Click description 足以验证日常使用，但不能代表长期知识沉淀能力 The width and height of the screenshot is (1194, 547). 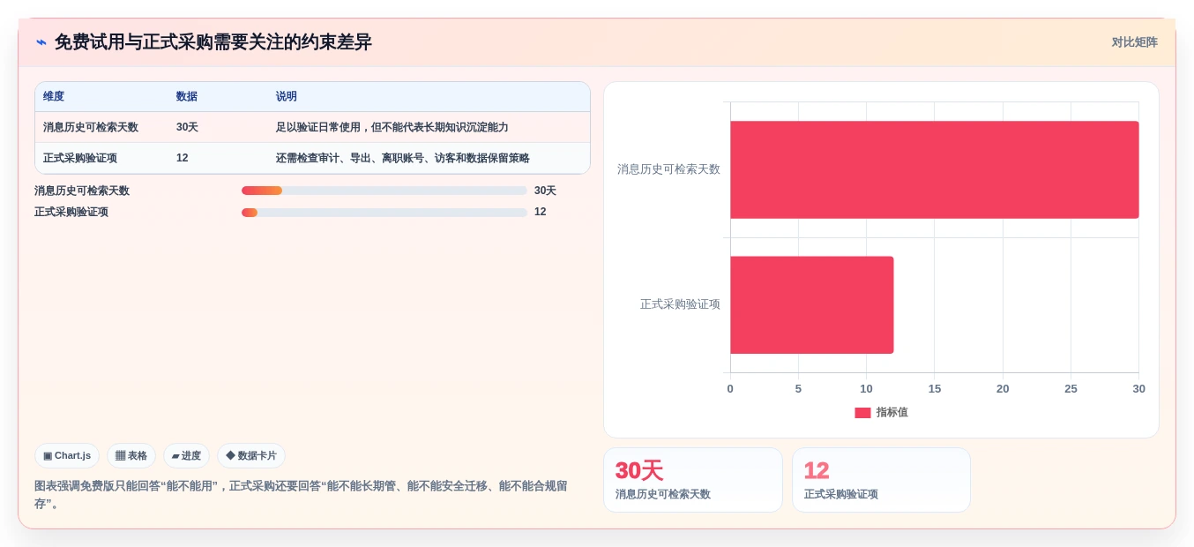(x=392, y=127)
